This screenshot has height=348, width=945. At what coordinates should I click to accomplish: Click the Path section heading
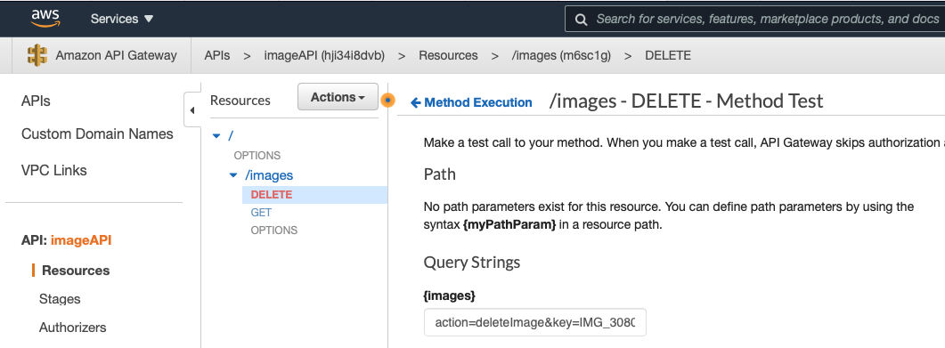tap(440, 174)
